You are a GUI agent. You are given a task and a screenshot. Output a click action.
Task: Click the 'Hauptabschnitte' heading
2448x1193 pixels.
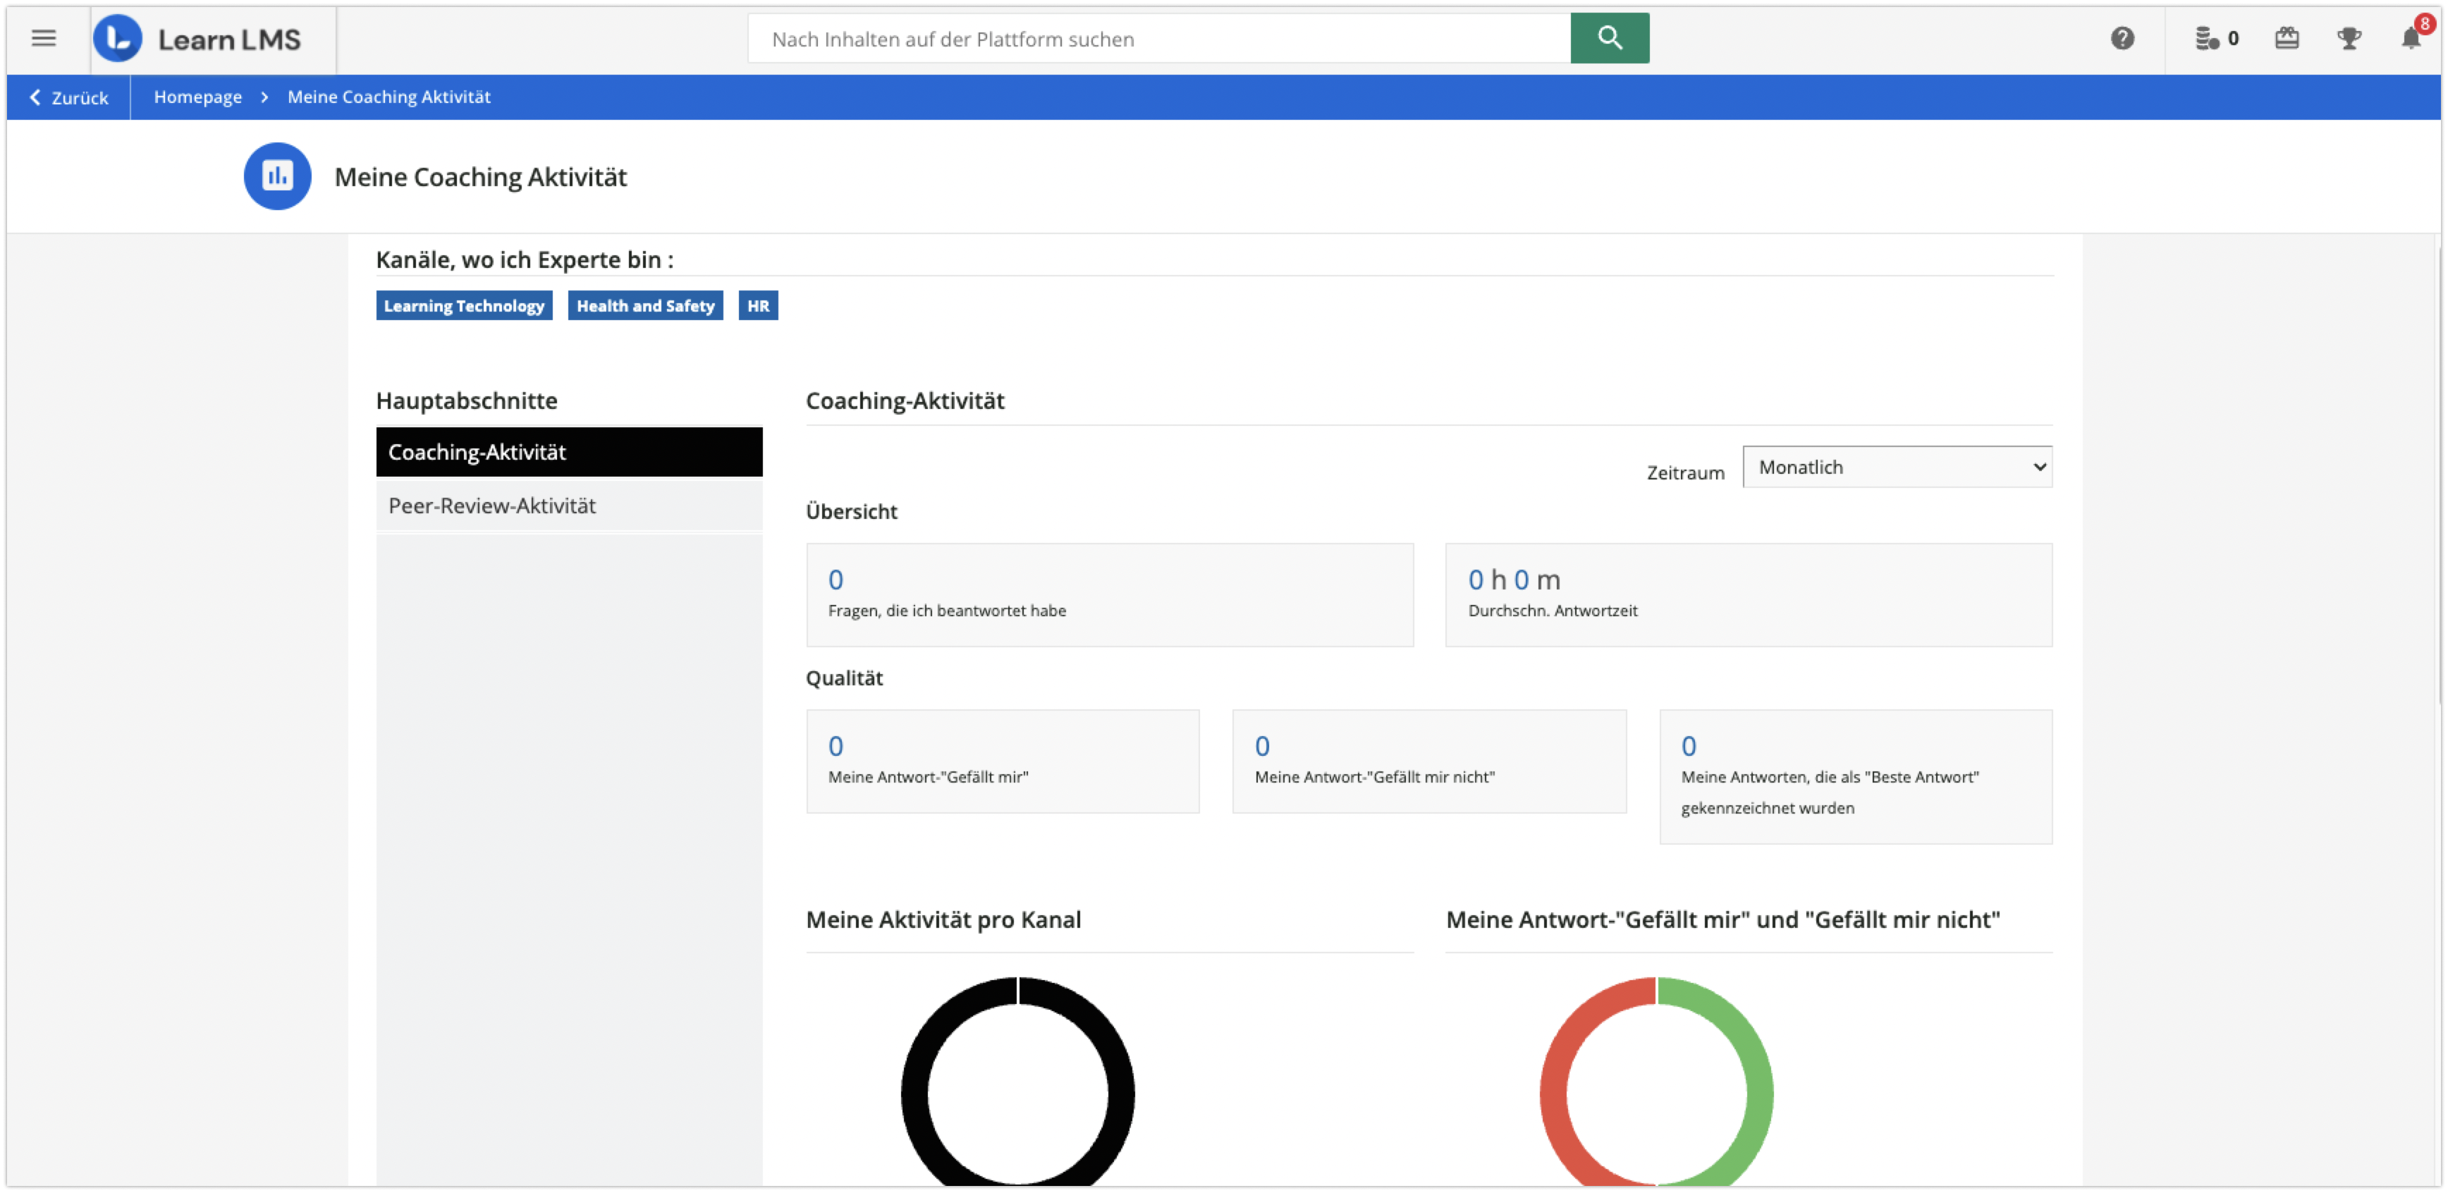(x=467, y=400)
